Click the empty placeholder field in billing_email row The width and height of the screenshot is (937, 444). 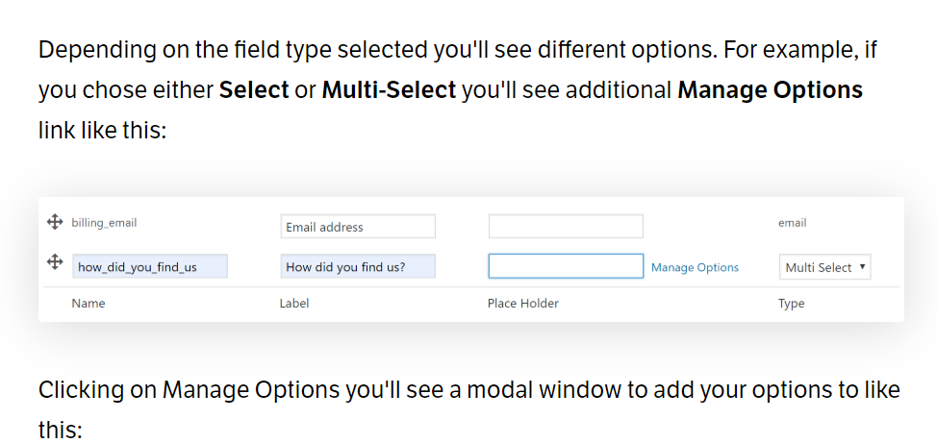click(566, 227)
